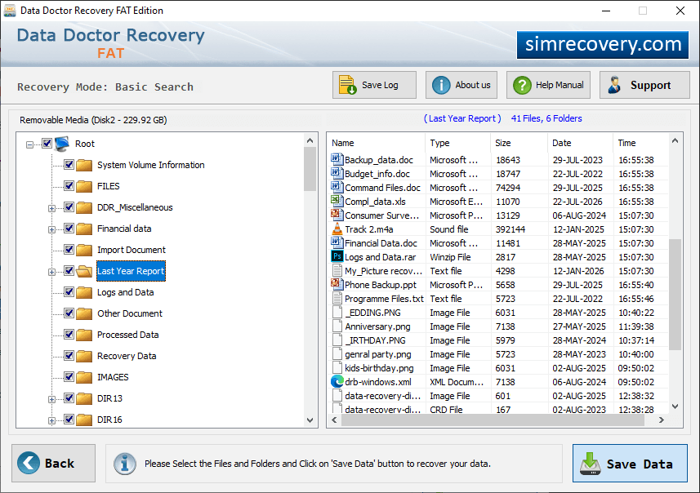Click the PowerPoint icon beside Consumer Survey file
The width and height of the screenshot is (700, 493).
coord(337,215)
